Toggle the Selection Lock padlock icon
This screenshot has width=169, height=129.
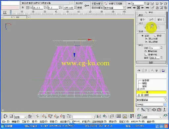point(23,8)
